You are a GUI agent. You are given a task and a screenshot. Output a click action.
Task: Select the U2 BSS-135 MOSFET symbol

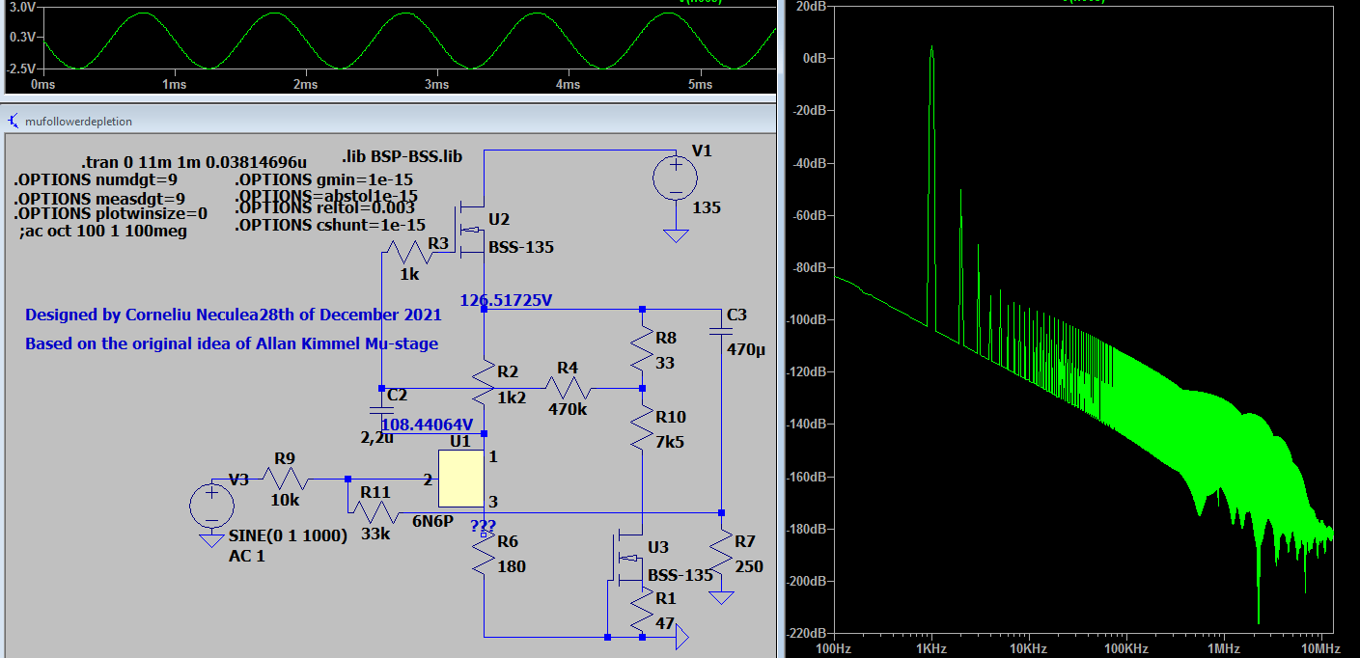(x=470, y=229)
